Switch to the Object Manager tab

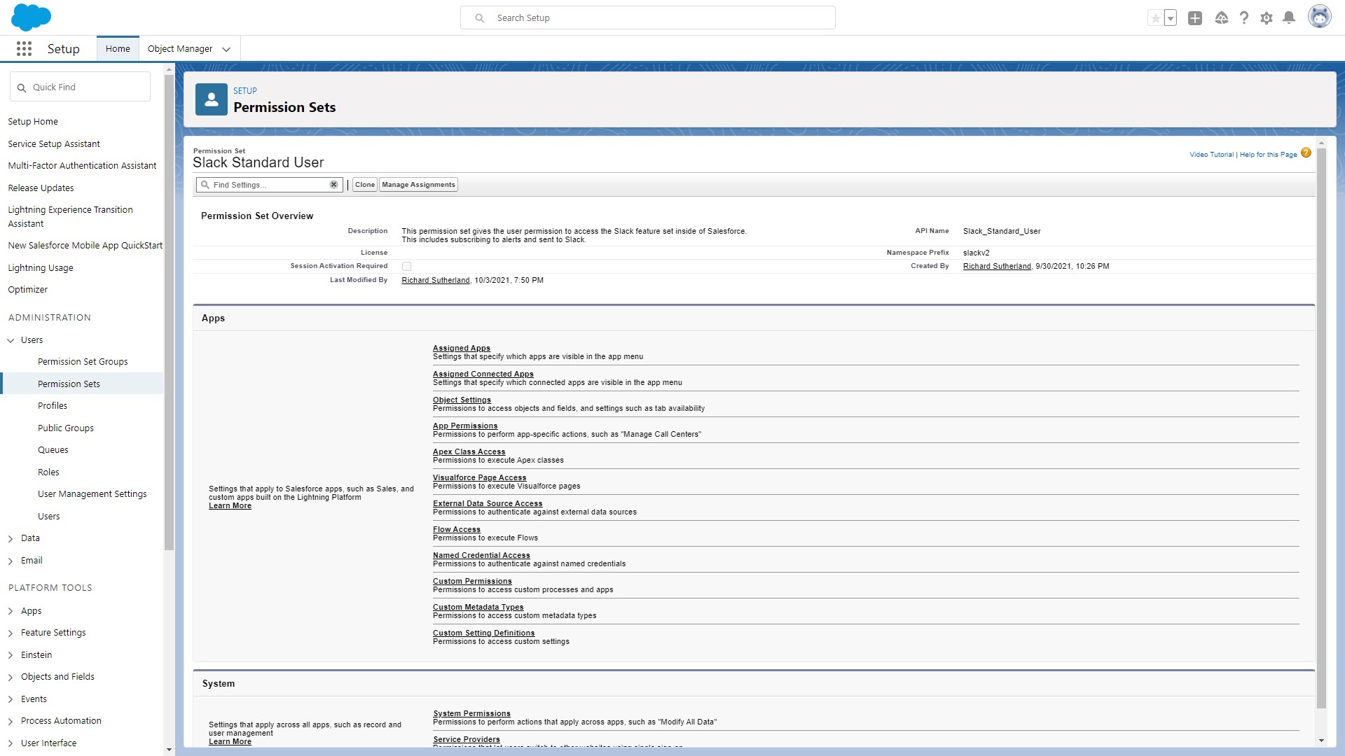point(180,49)
